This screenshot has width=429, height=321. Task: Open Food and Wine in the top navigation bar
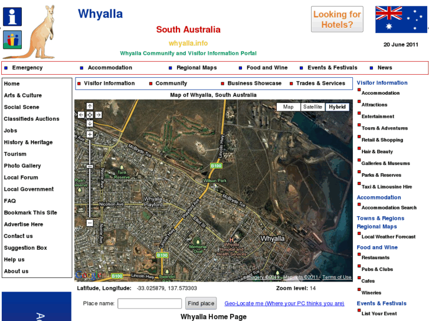(267, 68)
